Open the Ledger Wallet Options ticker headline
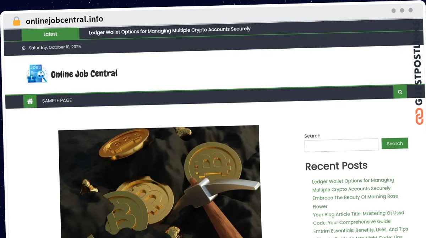 (x=170, y=31)
